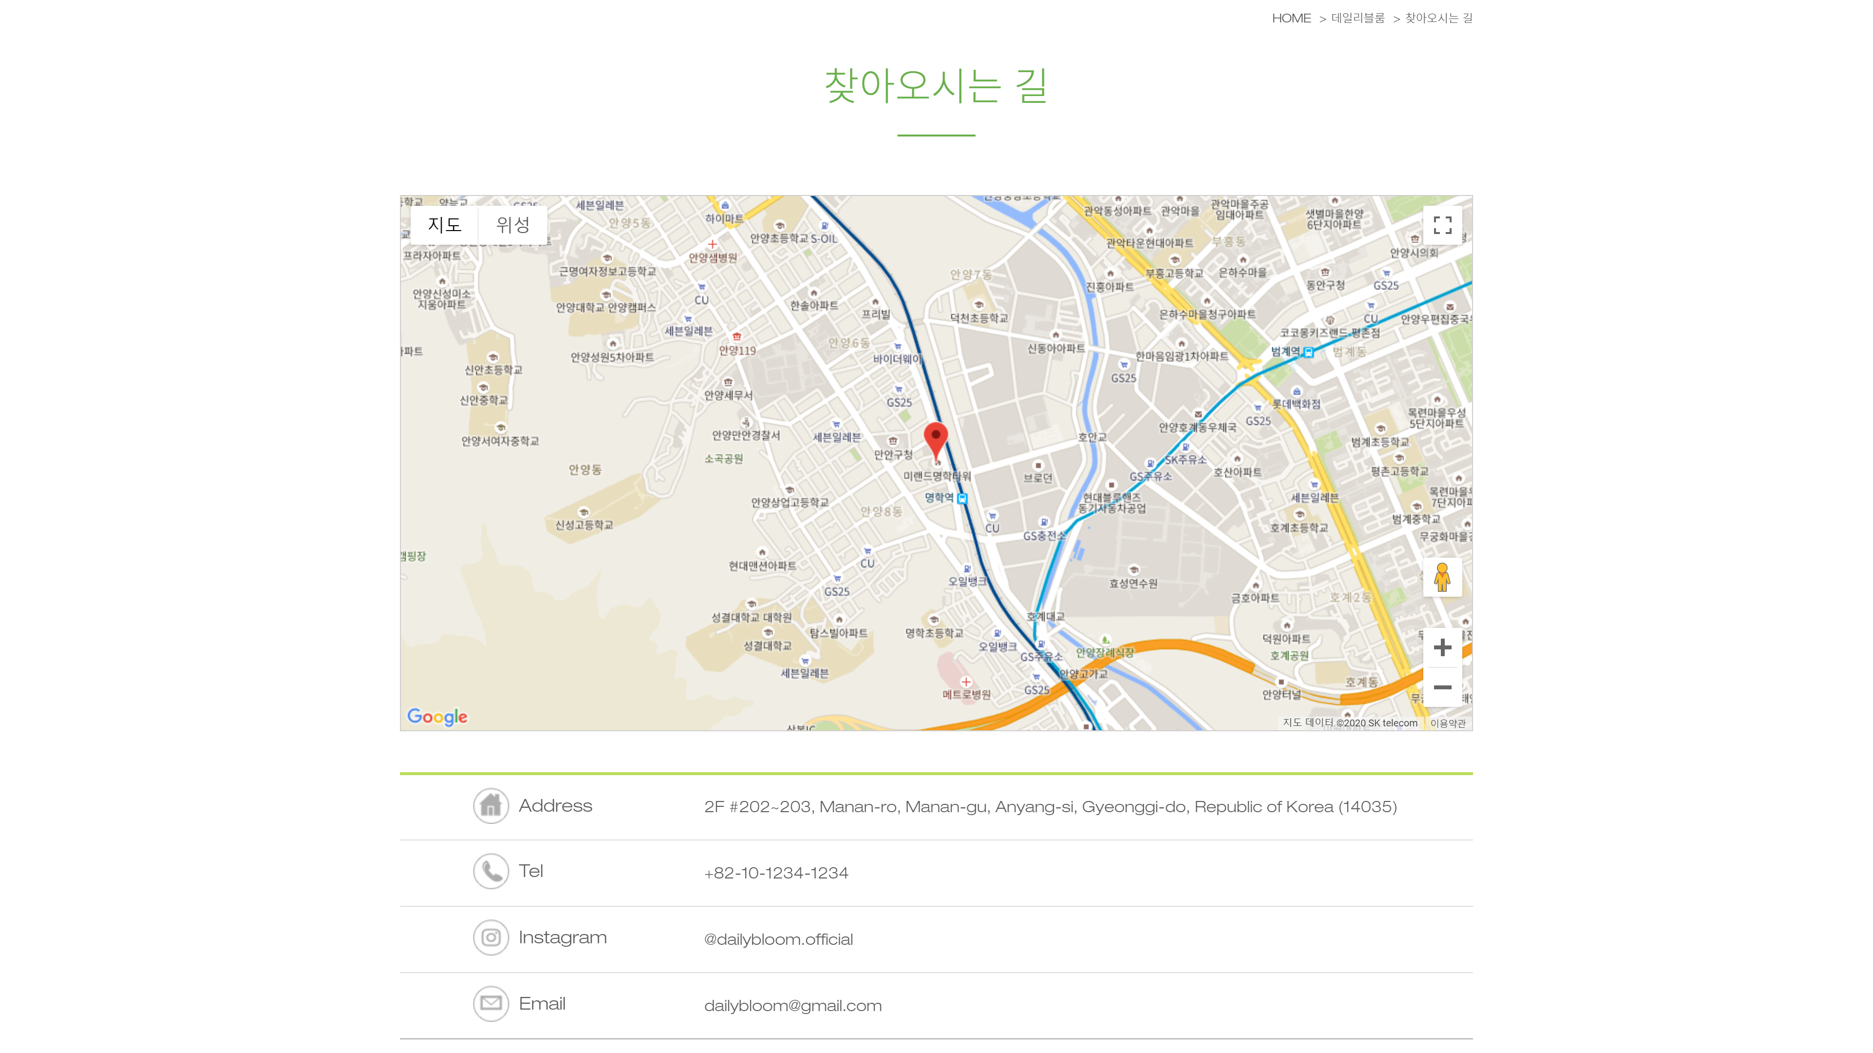Click 메트로병원 hospital marker
The width and height of the screenshot is (1873, 1053).
pyautogui.click(x=966, y=682)
